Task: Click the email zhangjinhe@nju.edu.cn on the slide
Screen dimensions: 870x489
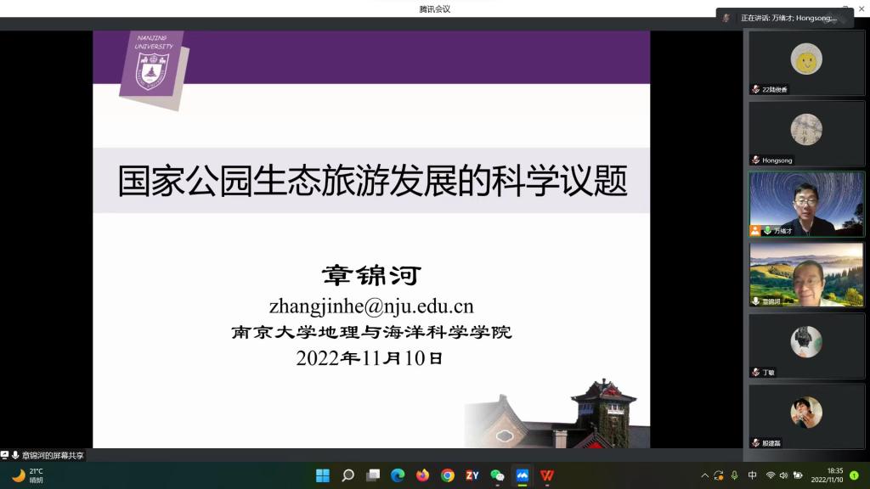Action: tap(371, 306)
